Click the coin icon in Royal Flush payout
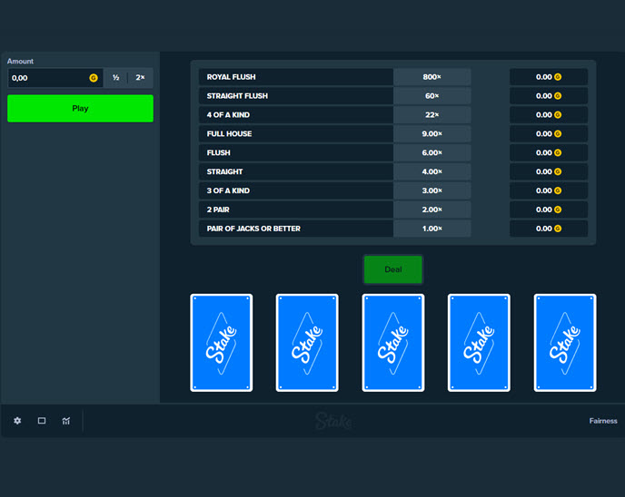This screenshot has width=625, height=497. (x=558, y=77)
